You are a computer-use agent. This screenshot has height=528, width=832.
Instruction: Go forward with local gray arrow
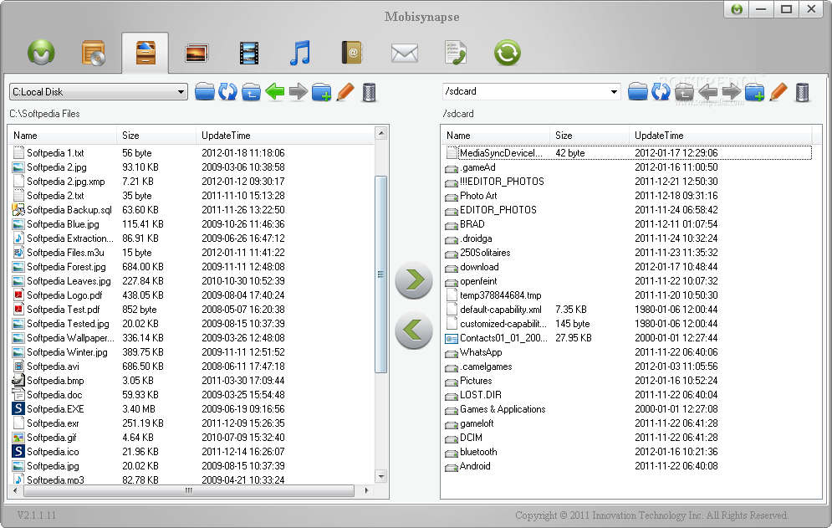(299, 91)
